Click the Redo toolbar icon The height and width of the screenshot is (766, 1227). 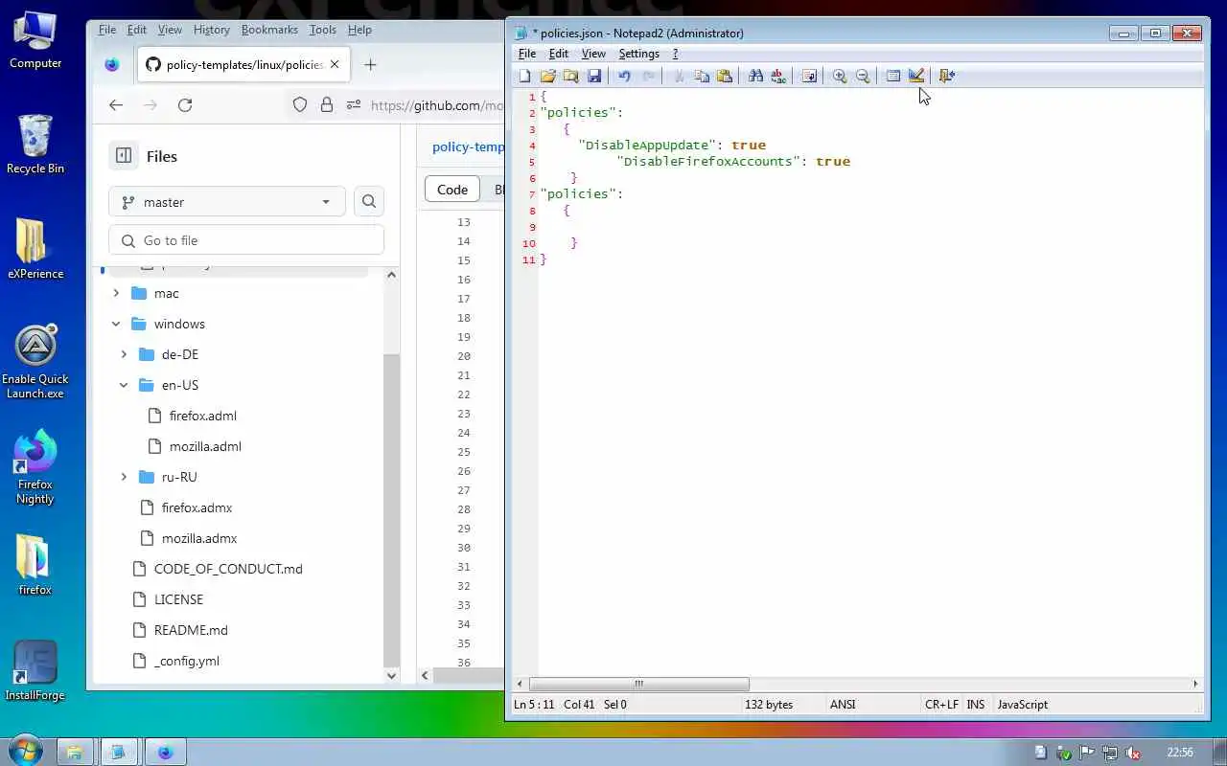click(648, 76)
